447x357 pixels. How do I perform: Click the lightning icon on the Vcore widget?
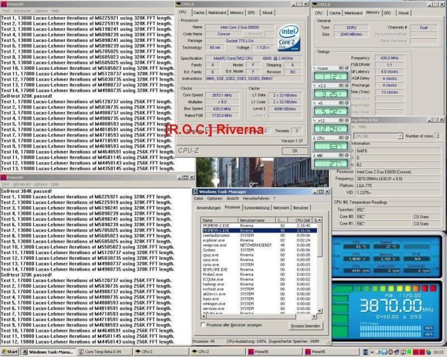[315, 68]
